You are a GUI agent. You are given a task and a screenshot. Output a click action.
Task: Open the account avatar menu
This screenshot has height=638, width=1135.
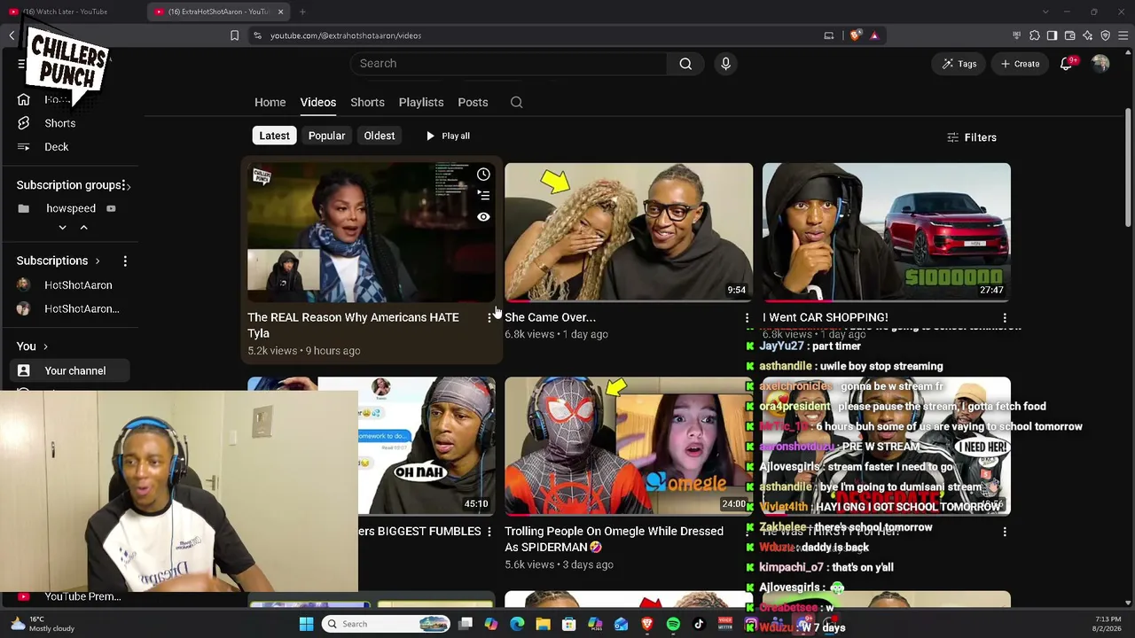pyautogui.click(x=1100, y=64)
